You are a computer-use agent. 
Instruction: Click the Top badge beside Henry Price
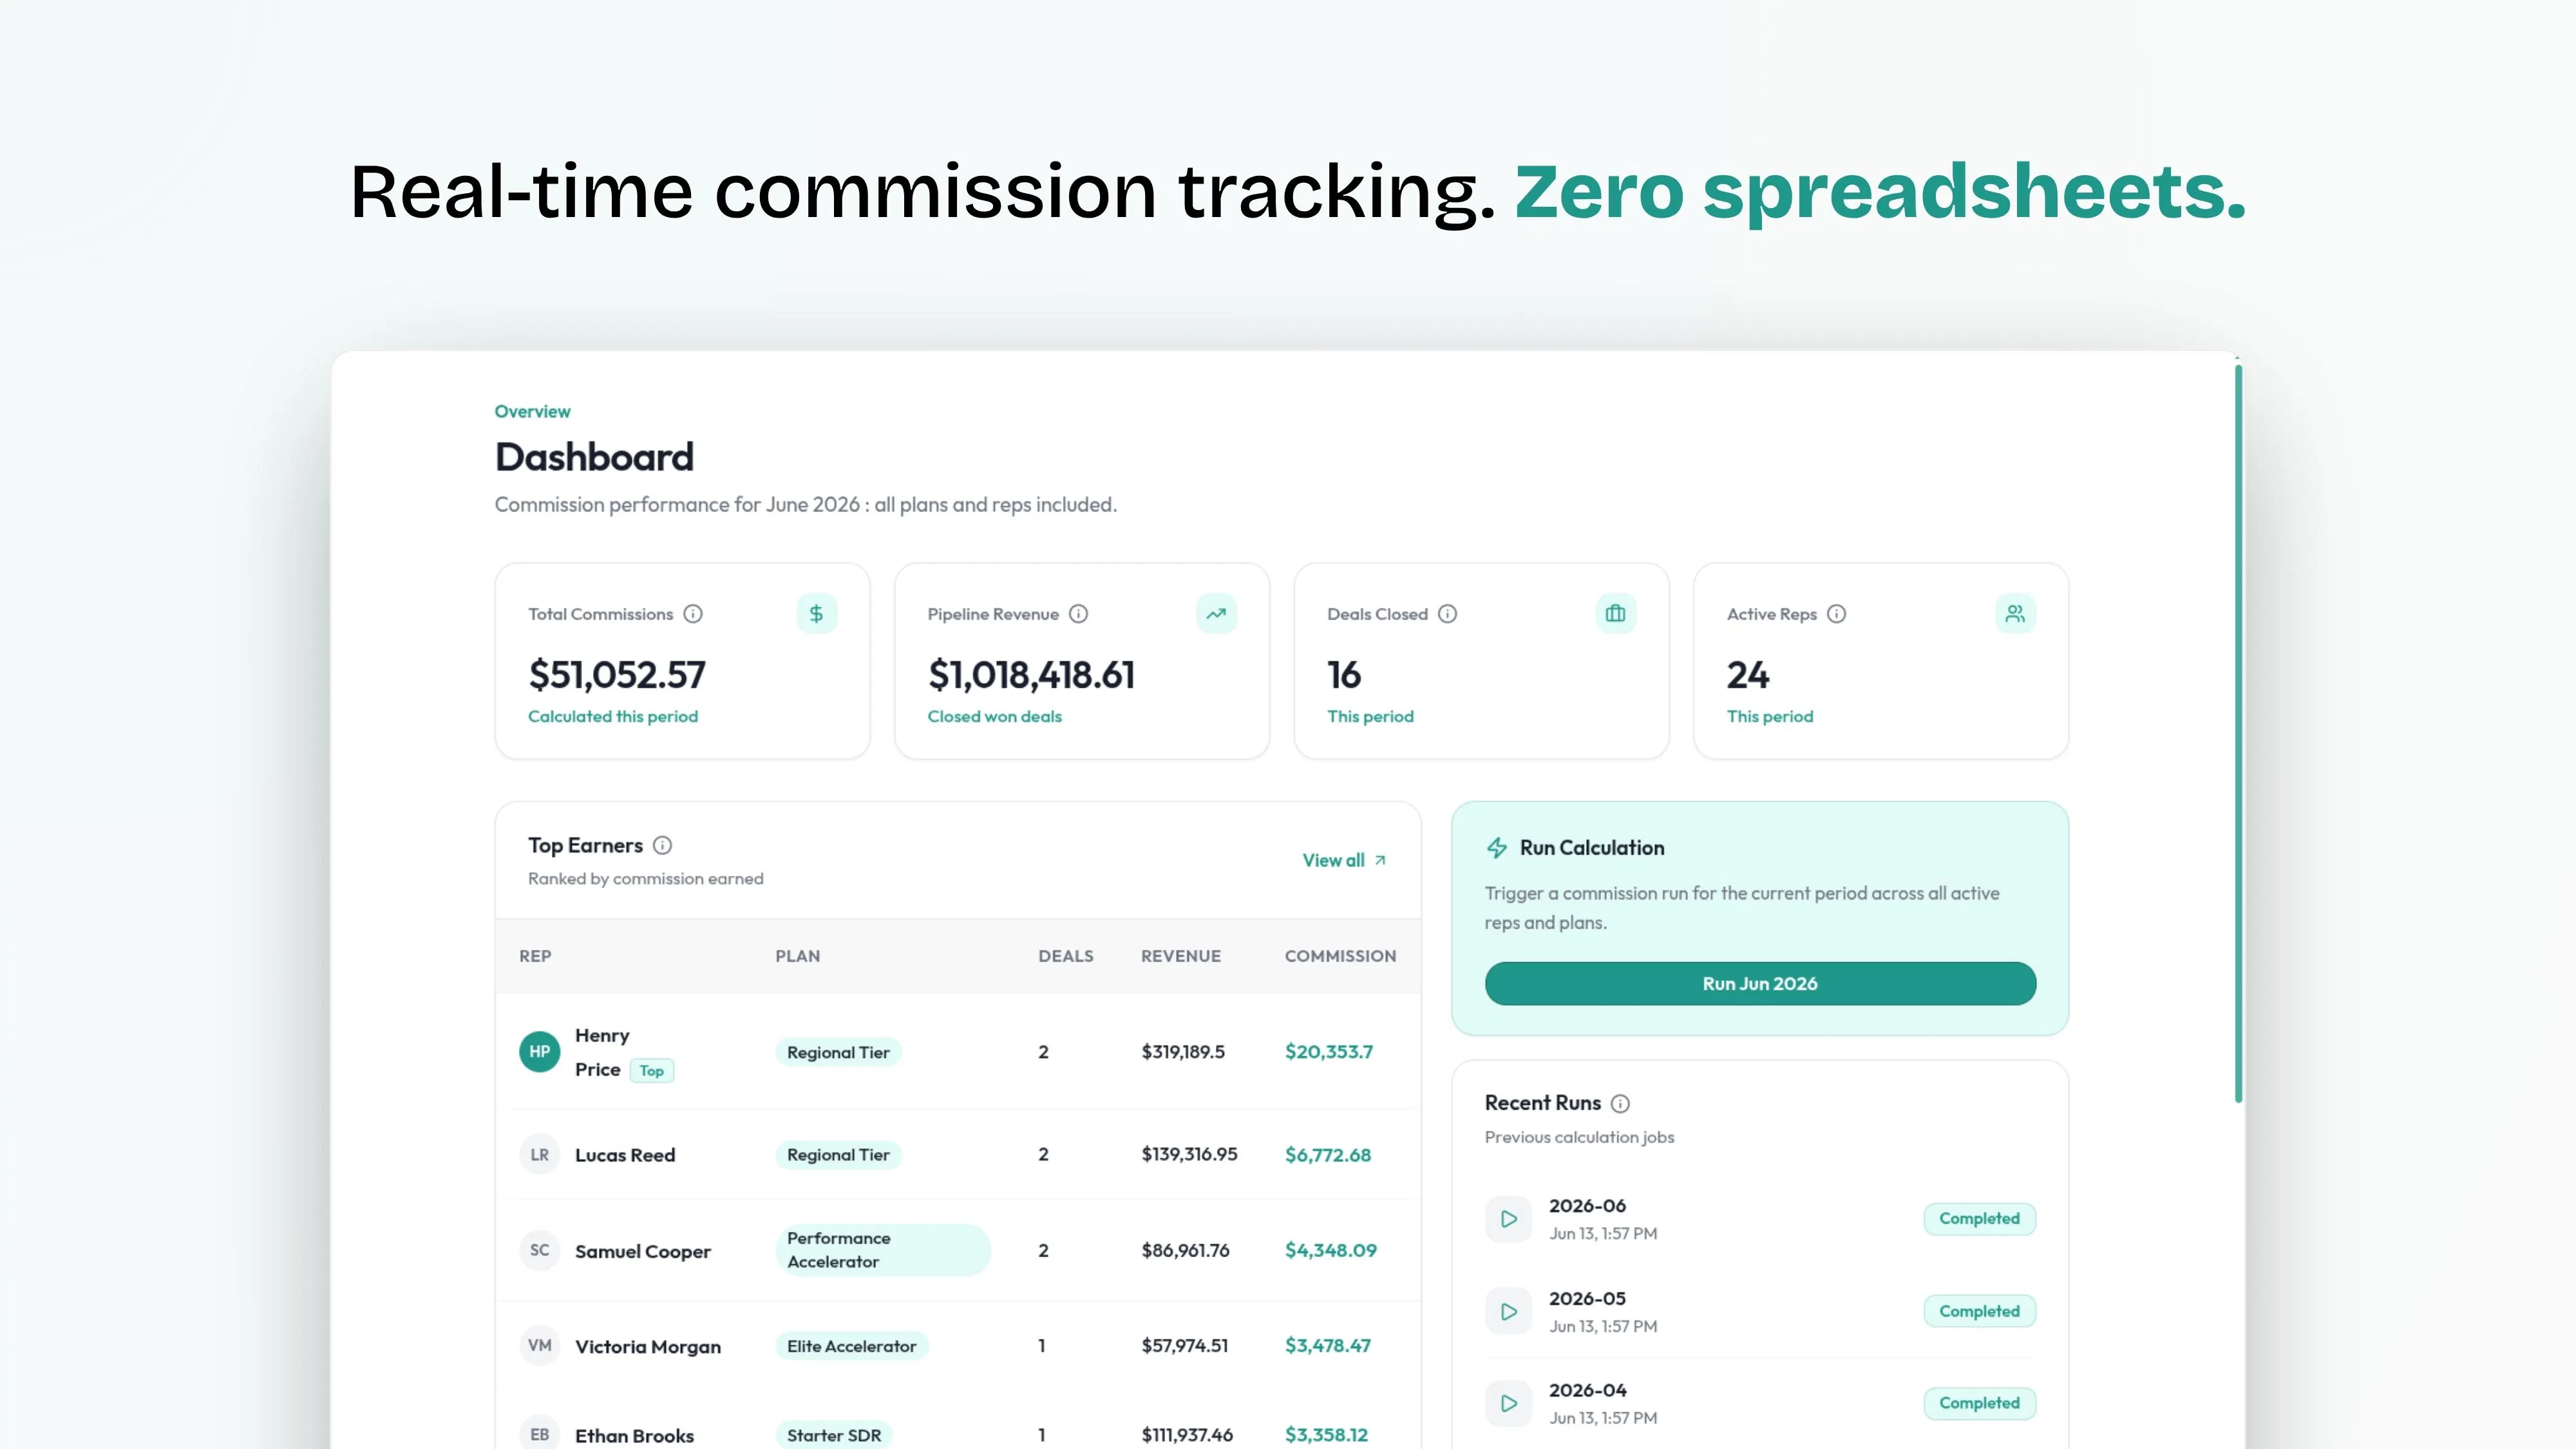652,1071
